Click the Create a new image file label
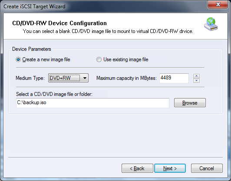 point(46,59)
